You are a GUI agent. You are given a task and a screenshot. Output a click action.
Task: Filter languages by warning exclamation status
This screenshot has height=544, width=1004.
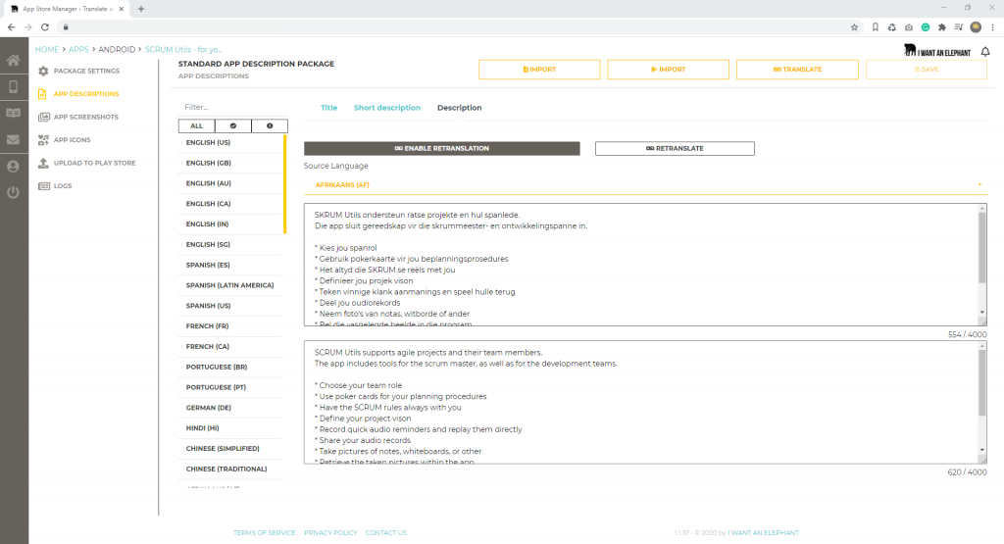pos(270,126)
